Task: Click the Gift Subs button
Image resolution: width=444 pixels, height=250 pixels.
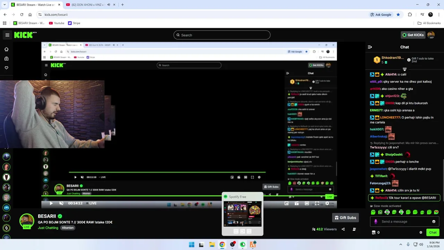Action: [x=345, y=218]
